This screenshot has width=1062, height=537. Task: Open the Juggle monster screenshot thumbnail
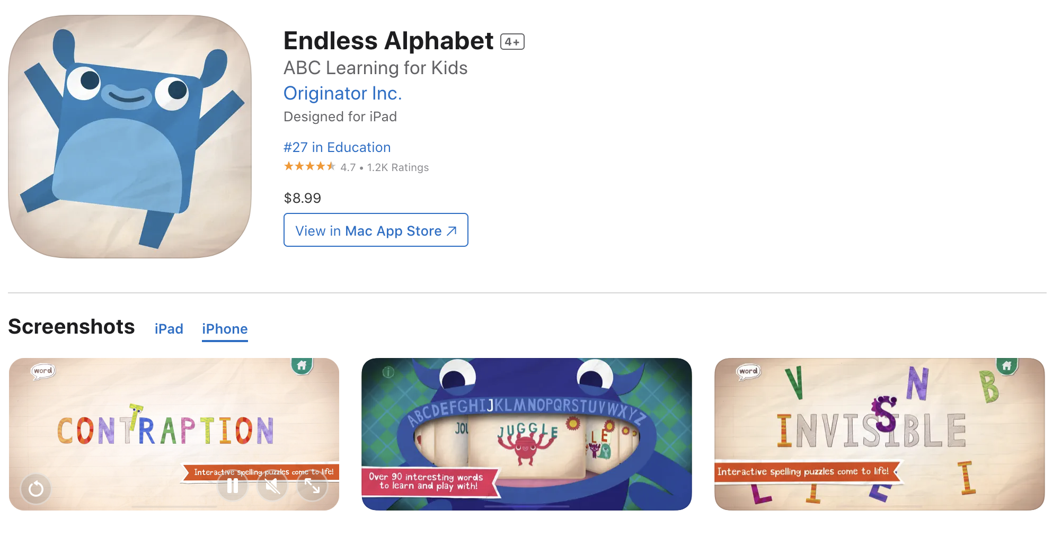tap(526, 434)
